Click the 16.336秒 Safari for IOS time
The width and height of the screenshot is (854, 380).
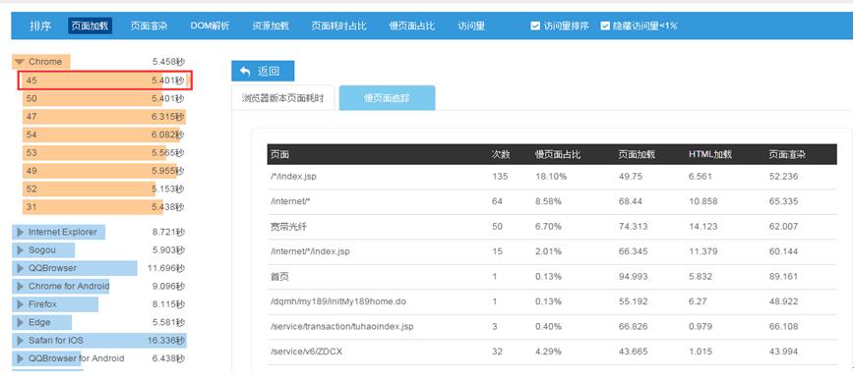(x=165, y=341)
